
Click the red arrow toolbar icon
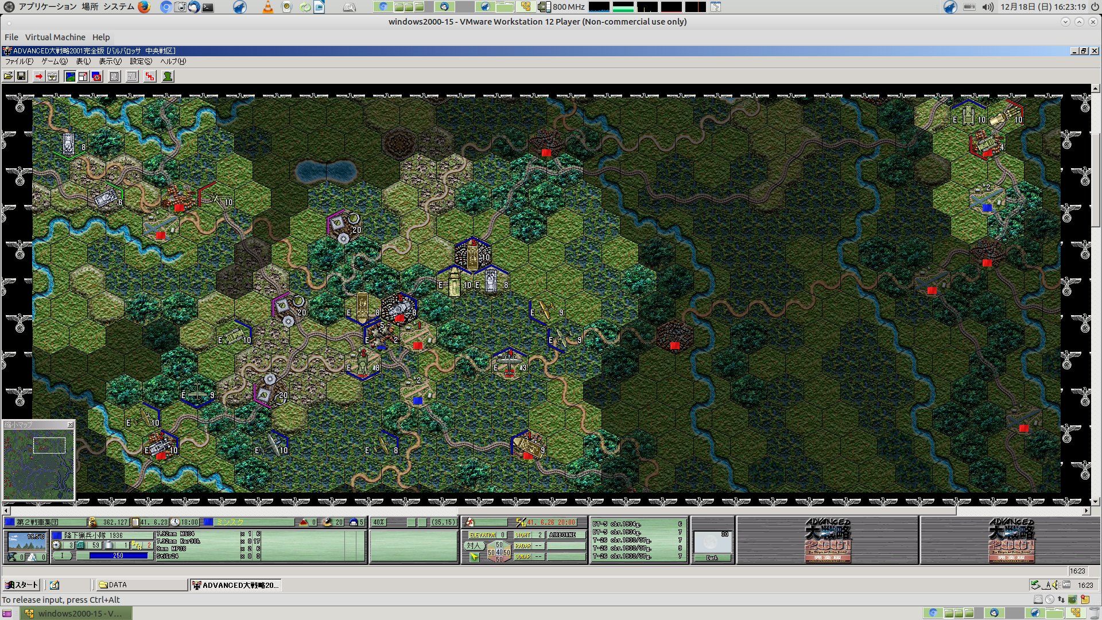38,76
